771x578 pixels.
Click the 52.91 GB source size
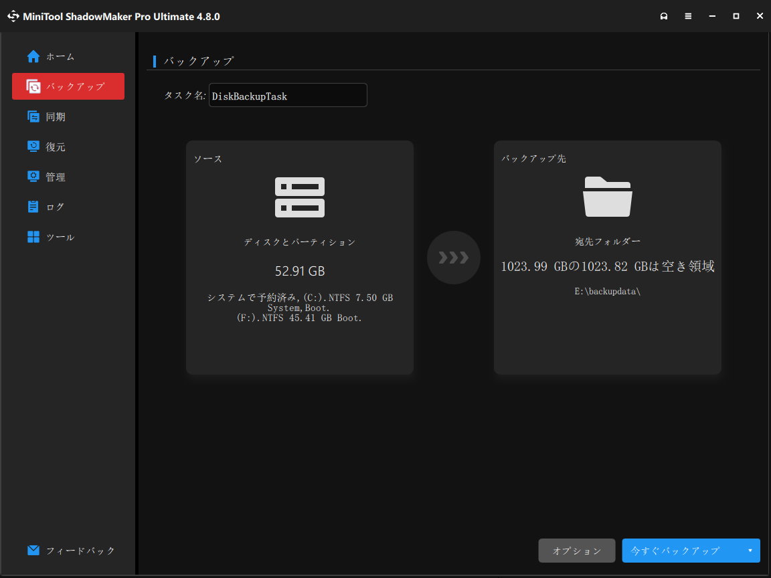[x=299, y=271]
